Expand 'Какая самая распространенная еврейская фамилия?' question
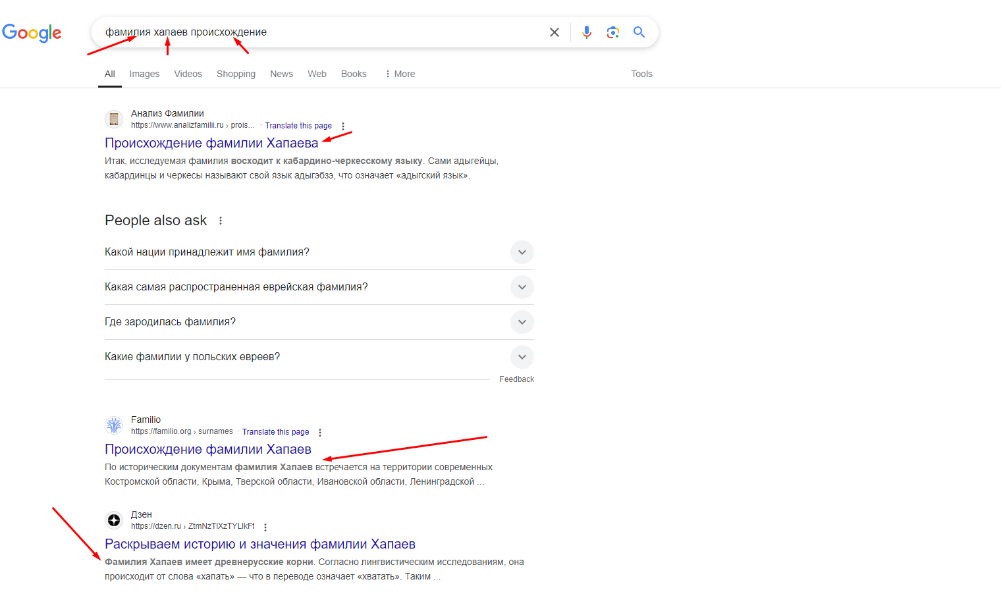This screenshot has width=1001, height=594. [522, 287]
